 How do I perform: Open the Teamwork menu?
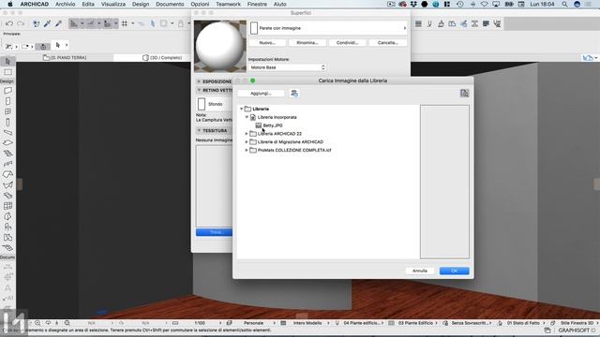(x=228, y=4)
